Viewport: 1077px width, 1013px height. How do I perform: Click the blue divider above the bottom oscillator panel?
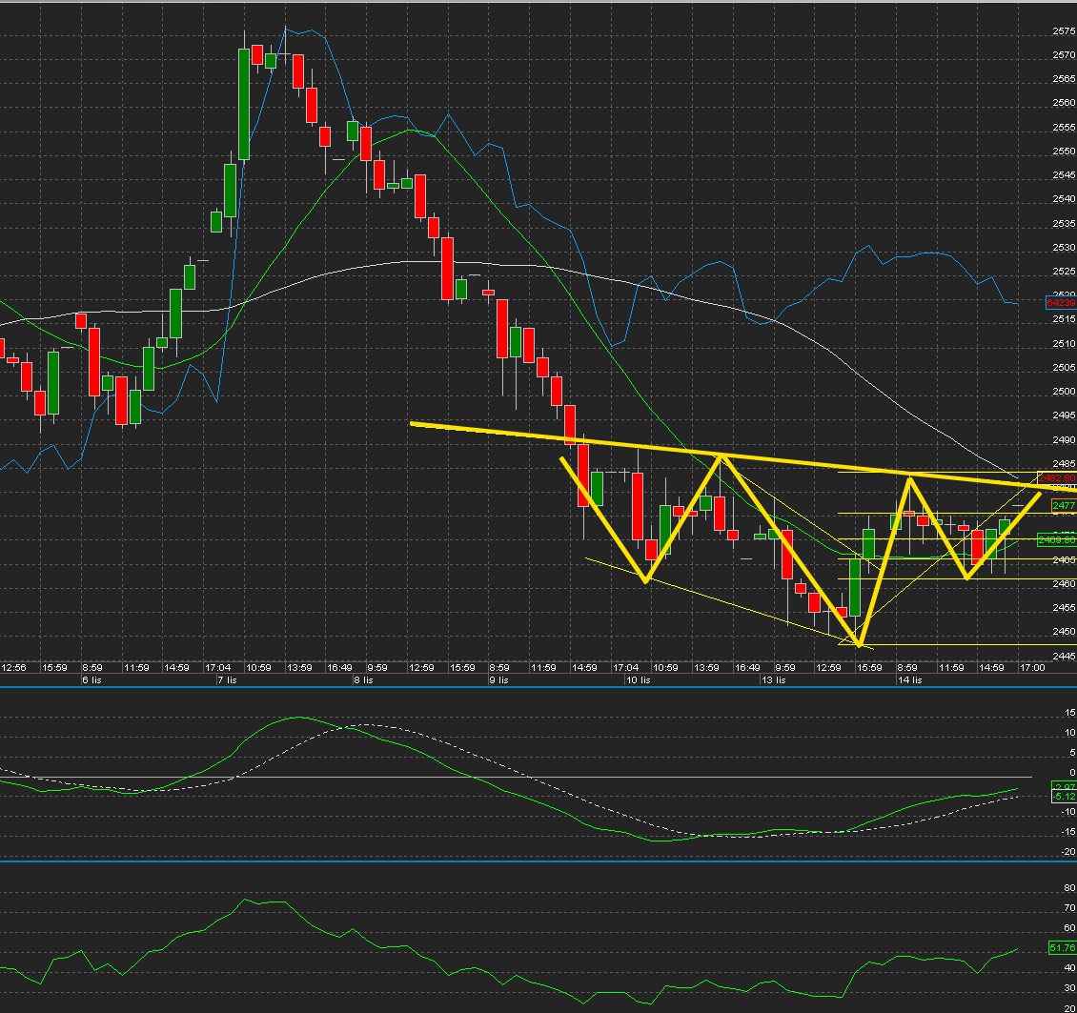pos(538,861)
